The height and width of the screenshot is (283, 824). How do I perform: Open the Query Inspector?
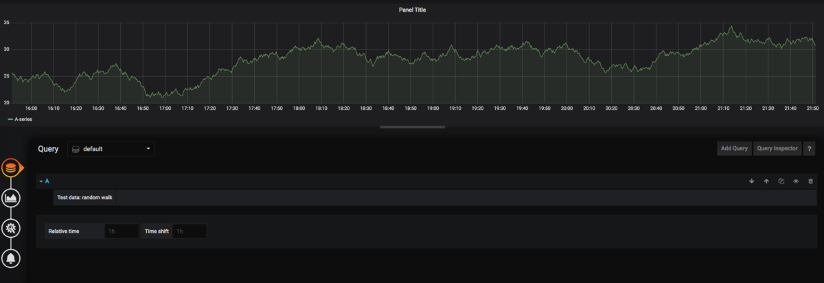pyautogui.click(x=777, y=148)
